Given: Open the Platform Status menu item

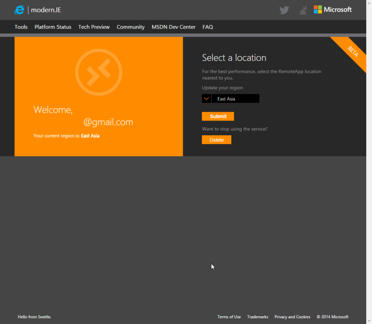Looking at the screenshot, I should [x=53, y=27].
